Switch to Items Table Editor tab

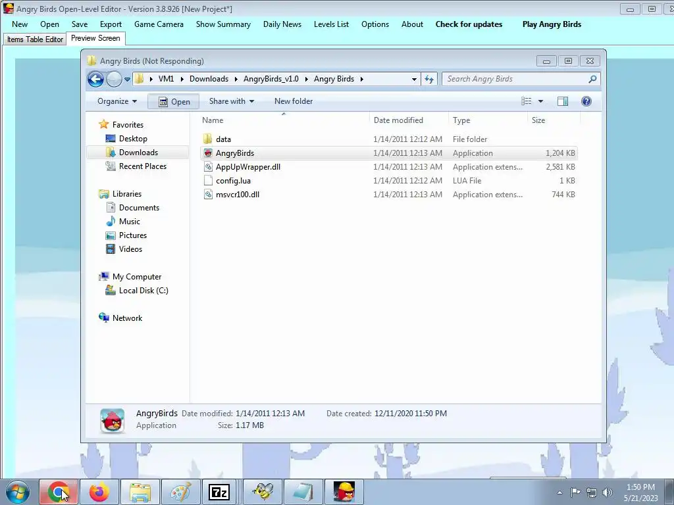[x=35, y=39]
